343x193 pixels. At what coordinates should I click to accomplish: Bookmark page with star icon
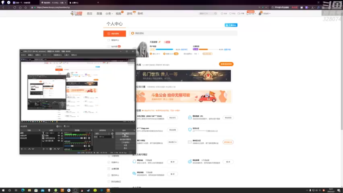[26, 7]
